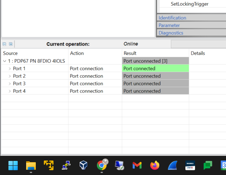Switch to Google Chrome on the taskbar
The height and width of the screenshot is (175, 226).
click(x=102, y=165)
